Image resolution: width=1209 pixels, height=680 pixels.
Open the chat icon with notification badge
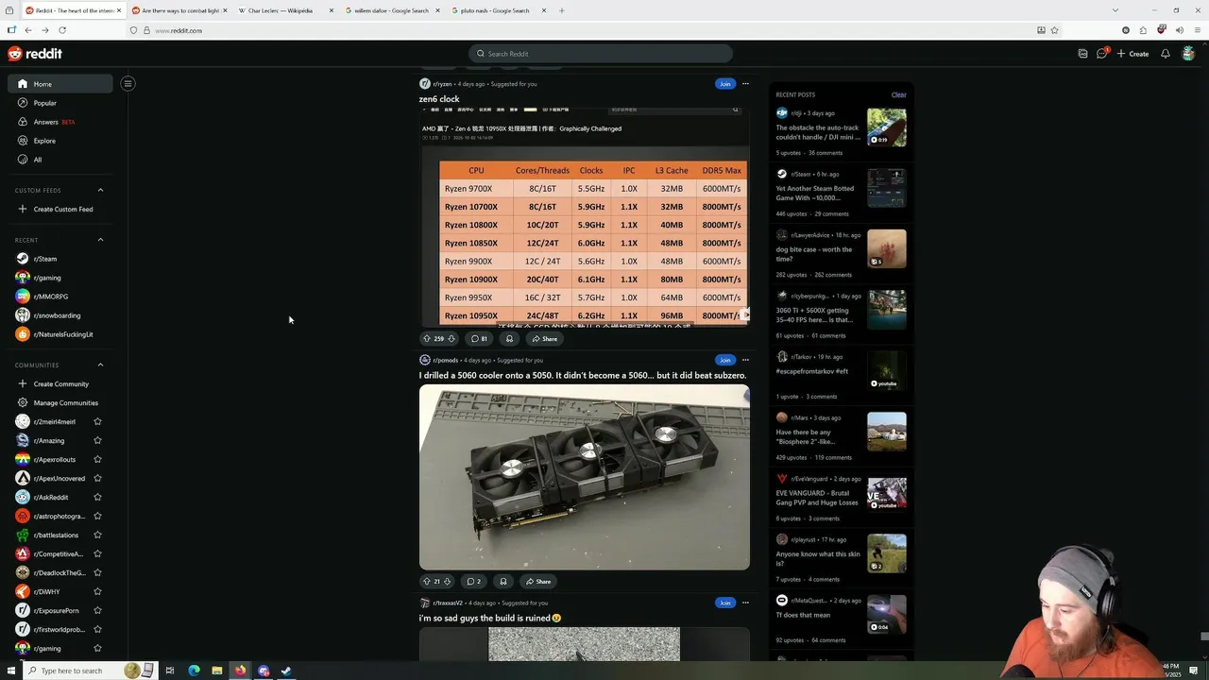point(1101,54)
